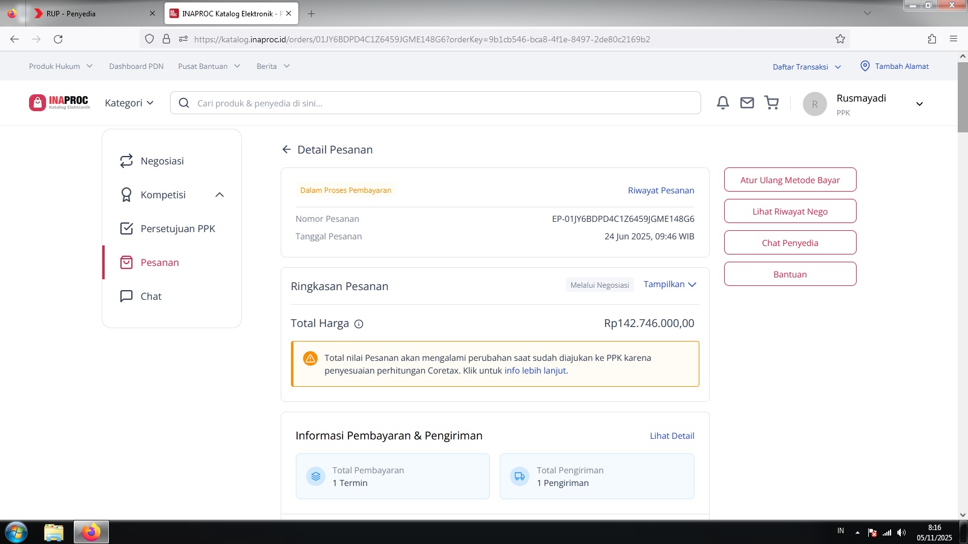Click the Total Harga info icon

coord(359,324)
